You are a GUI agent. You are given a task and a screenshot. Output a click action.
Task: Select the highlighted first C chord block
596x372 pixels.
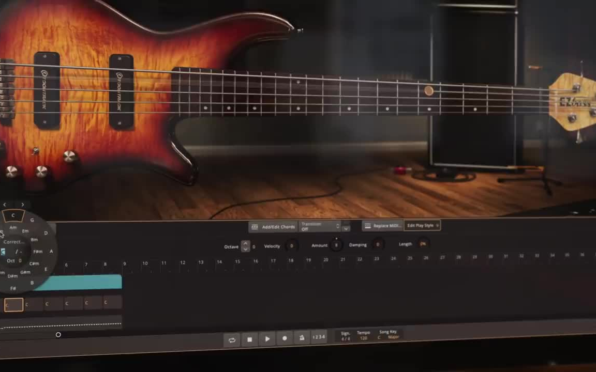pyautogui.click(x=13, y=304)
